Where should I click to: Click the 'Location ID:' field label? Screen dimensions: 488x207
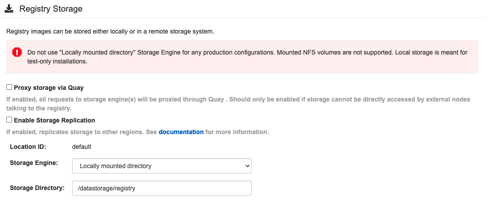(28, 147)
